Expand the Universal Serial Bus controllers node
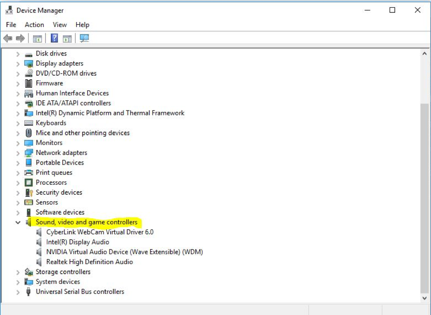Image resolution: width=431 pixels, height=315 pixels. [x=18, y=292]
